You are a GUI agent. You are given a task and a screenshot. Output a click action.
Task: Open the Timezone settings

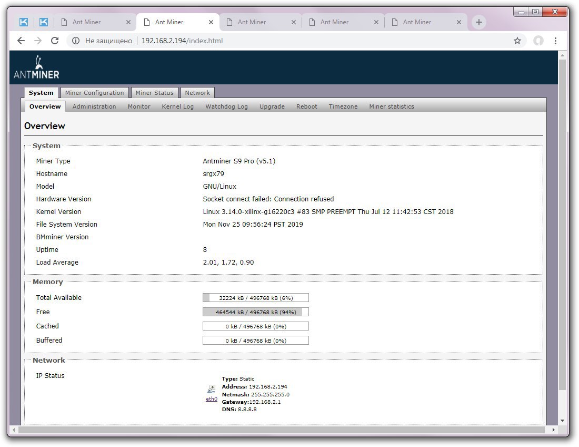(x=343, y=106)
